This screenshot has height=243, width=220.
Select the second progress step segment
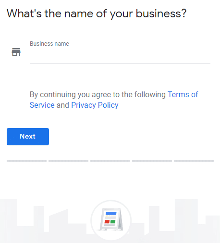point(68,161)
